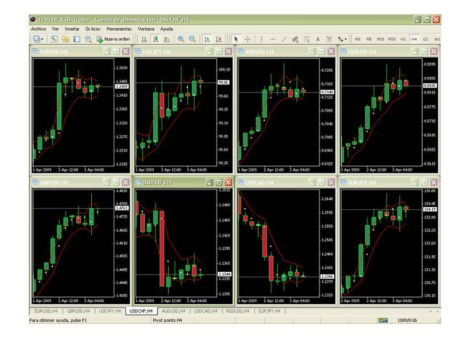Image resolution: width=461 pixels, height=346 pixels.
Task: Toggle the H1 timeframe button
Action: [403, 39]
